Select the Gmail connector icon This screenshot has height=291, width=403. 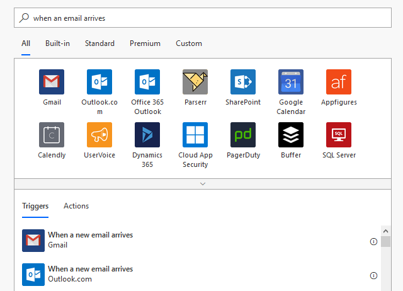52,82
